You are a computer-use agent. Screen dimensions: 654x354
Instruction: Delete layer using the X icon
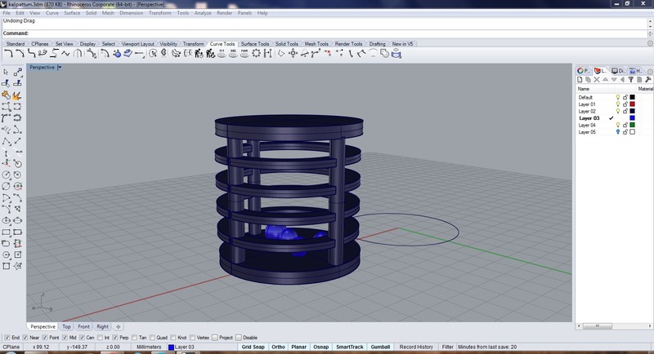[x=597, y=79]
